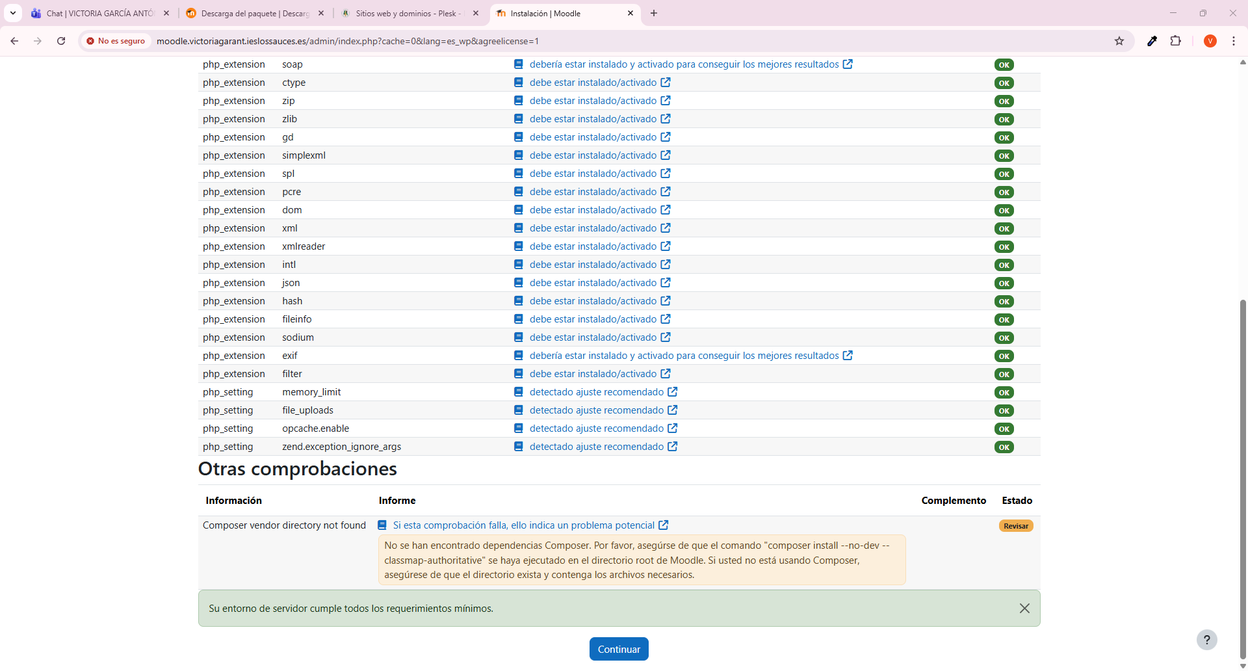Click book icon in the filter row
Screen dimensions: 1248x671
pyautogui.click(x=519, y=374)
